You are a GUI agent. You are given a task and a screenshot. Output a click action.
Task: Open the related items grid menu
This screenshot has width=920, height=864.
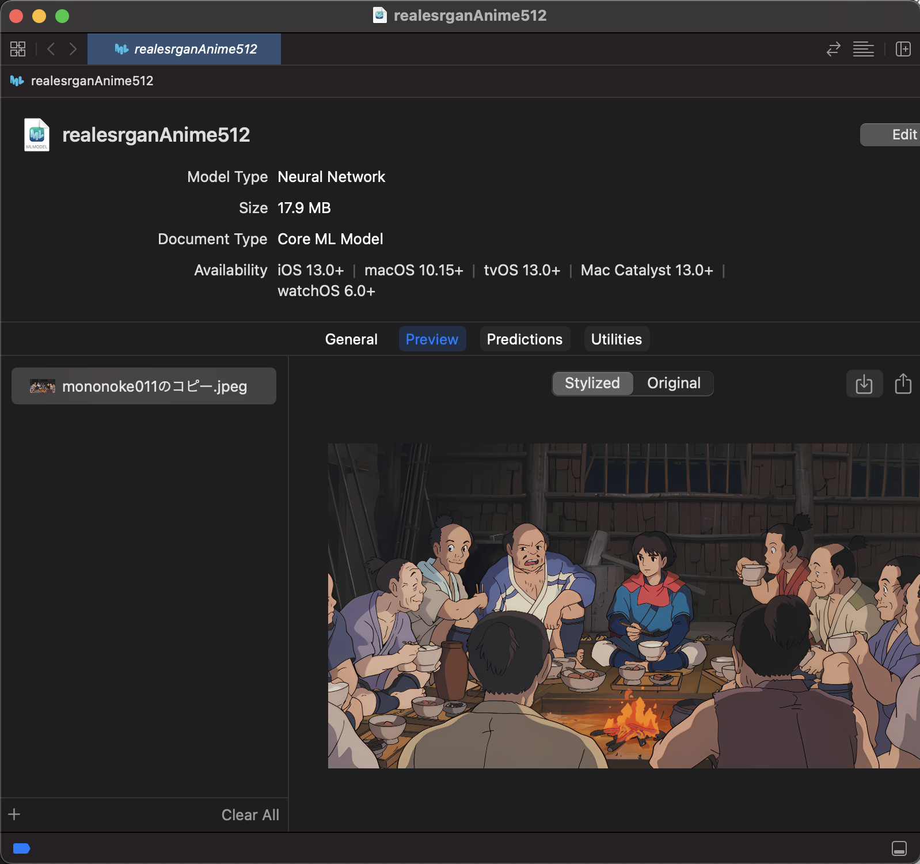click(18, 49)
